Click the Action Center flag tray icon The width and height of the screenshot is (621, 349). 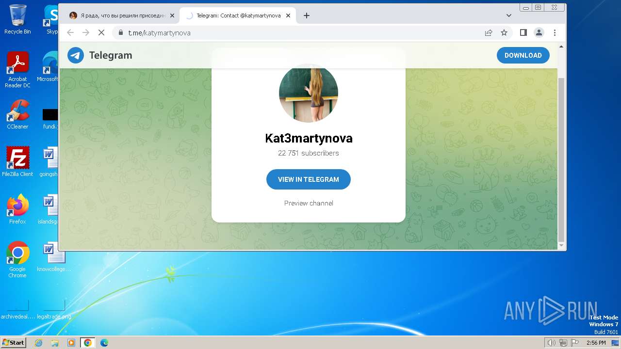tap(575, 343)
